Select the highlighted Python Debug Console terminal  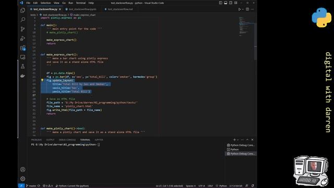[x=241, y=154]
